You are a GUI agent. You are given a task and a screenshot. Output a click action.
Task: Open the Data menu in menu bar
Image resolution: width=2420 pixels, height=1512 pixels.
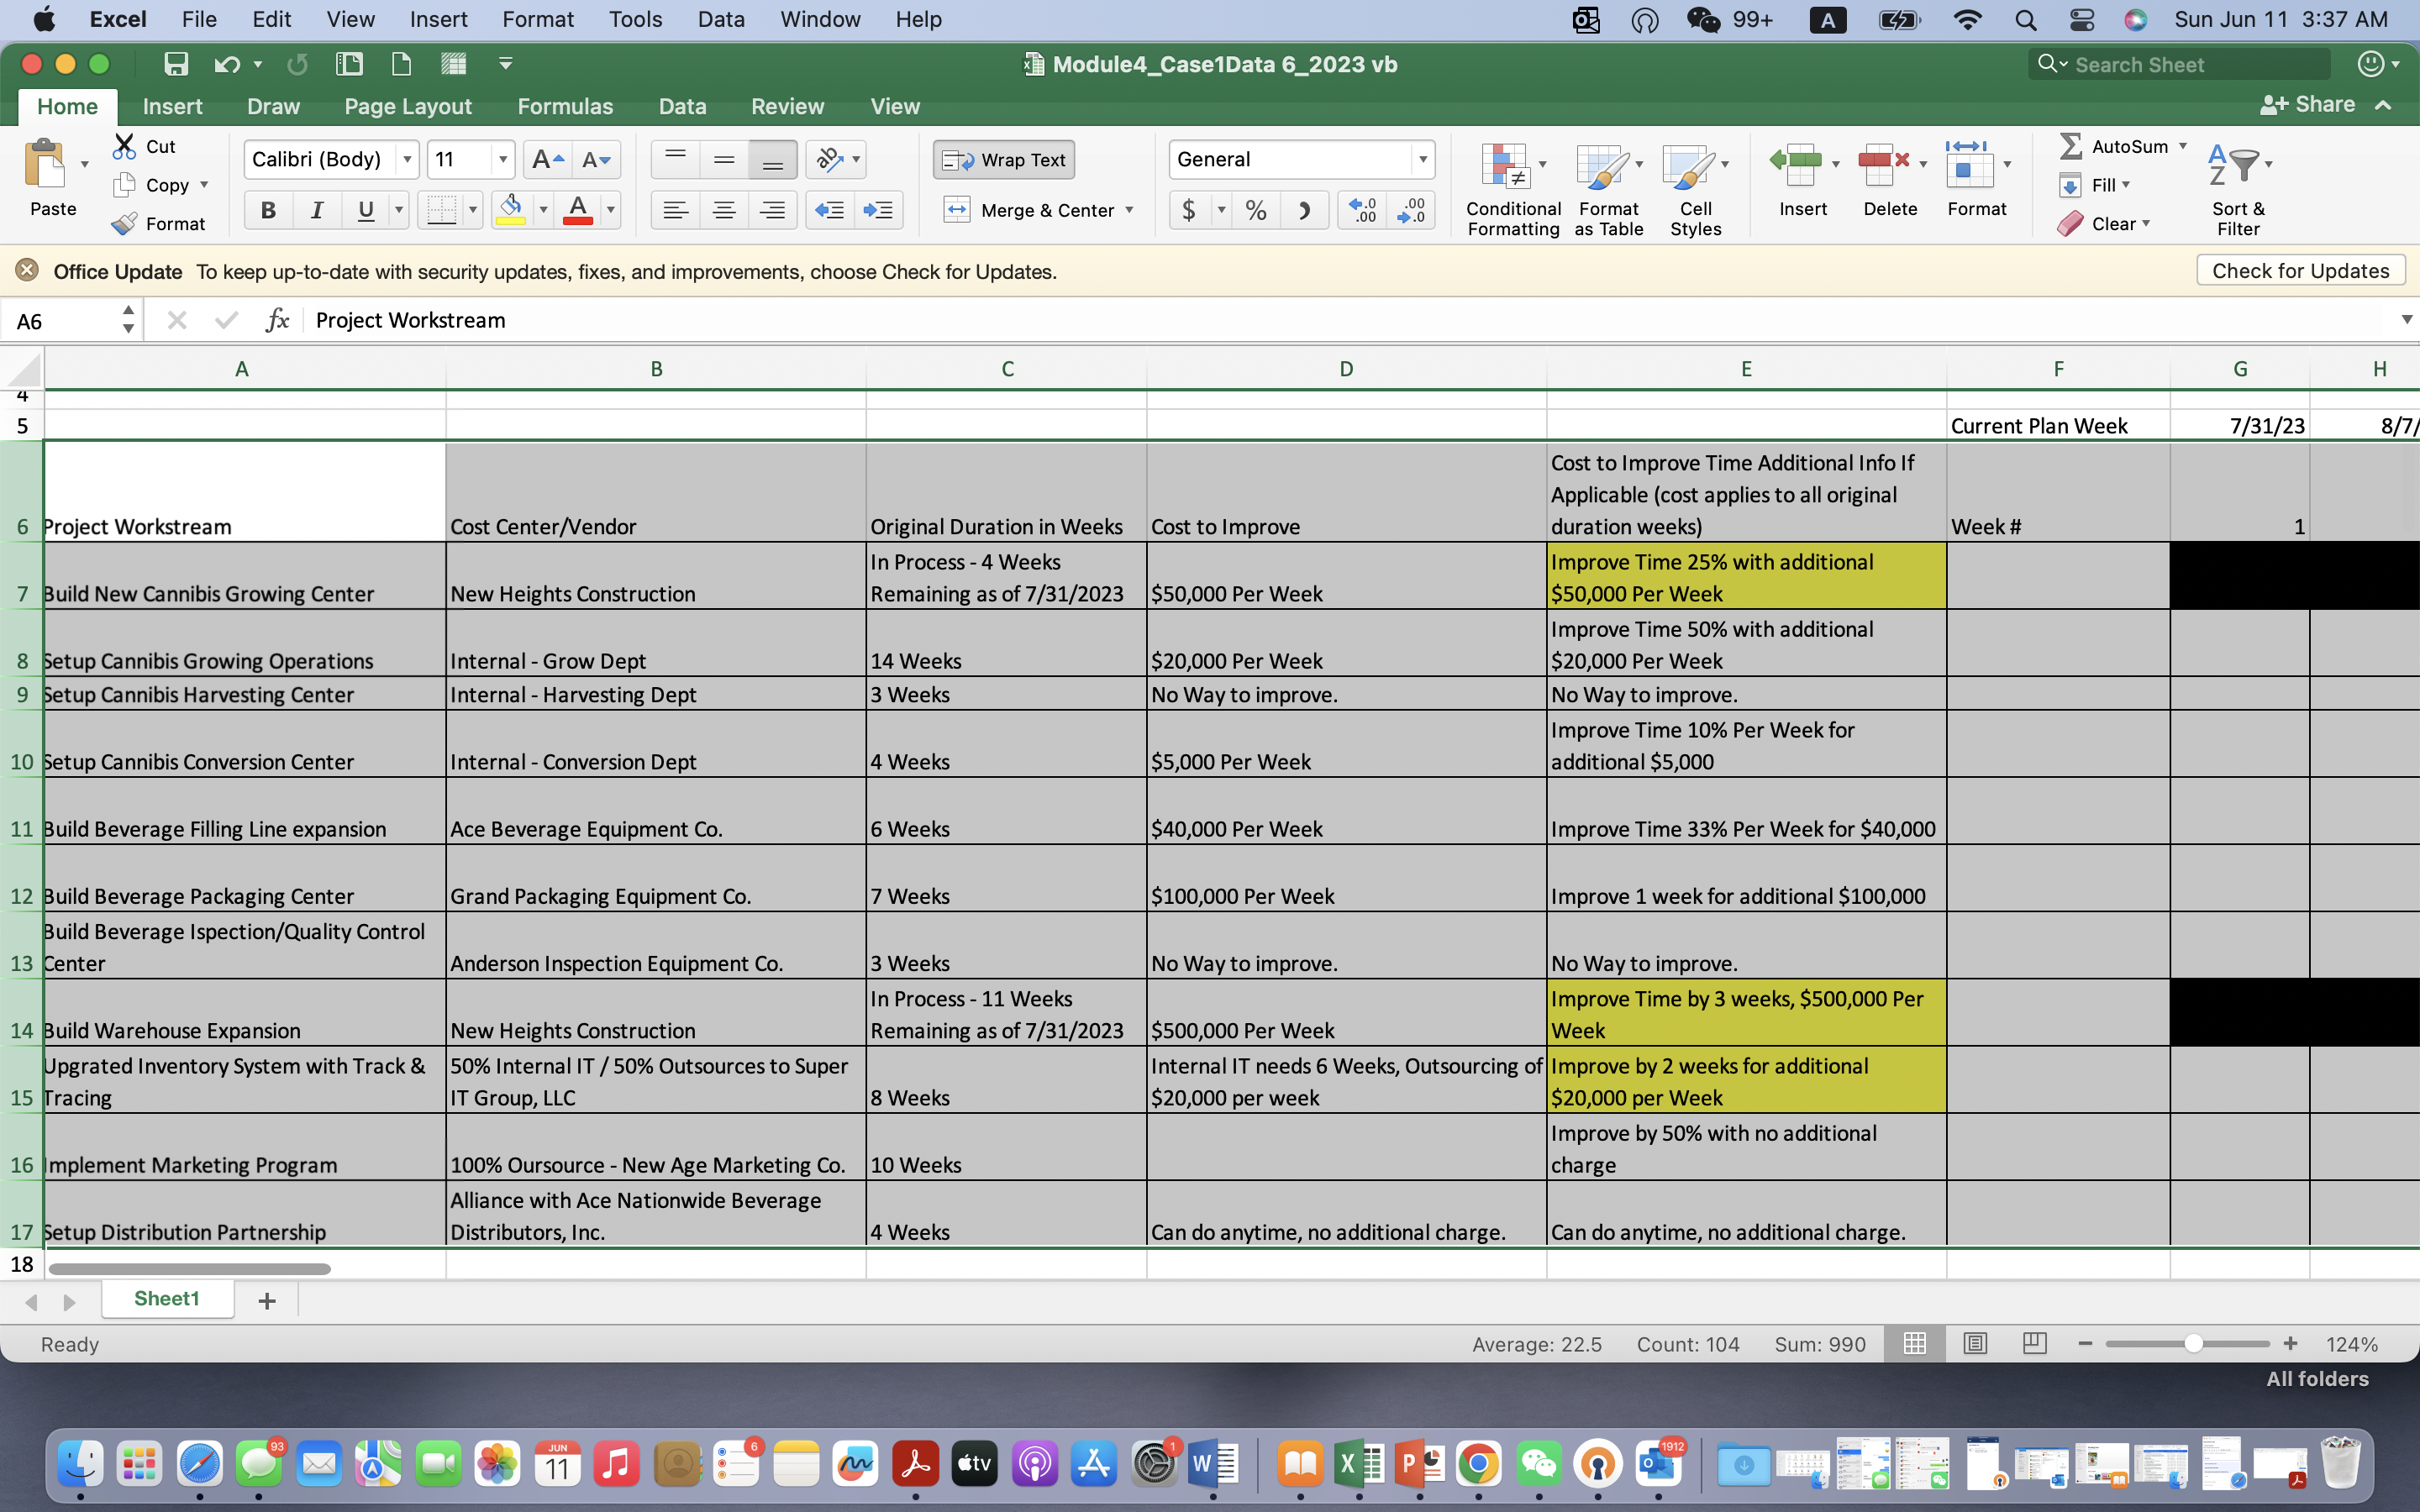pos(720,19)
